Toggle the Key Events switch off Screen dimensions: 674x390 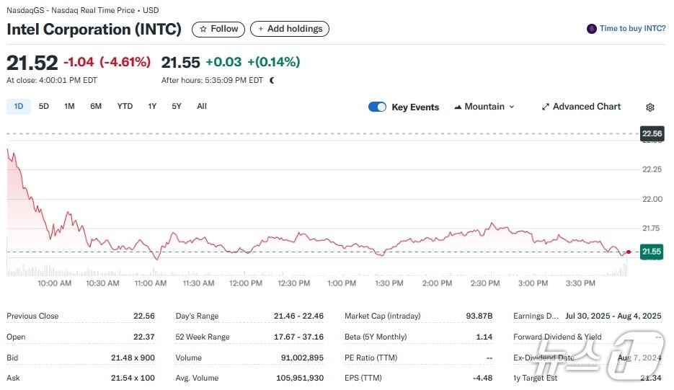[377, 107]
